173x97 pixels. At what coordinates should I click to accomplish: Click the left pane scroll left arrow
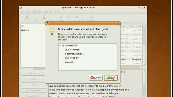click(x=22, y=69)
